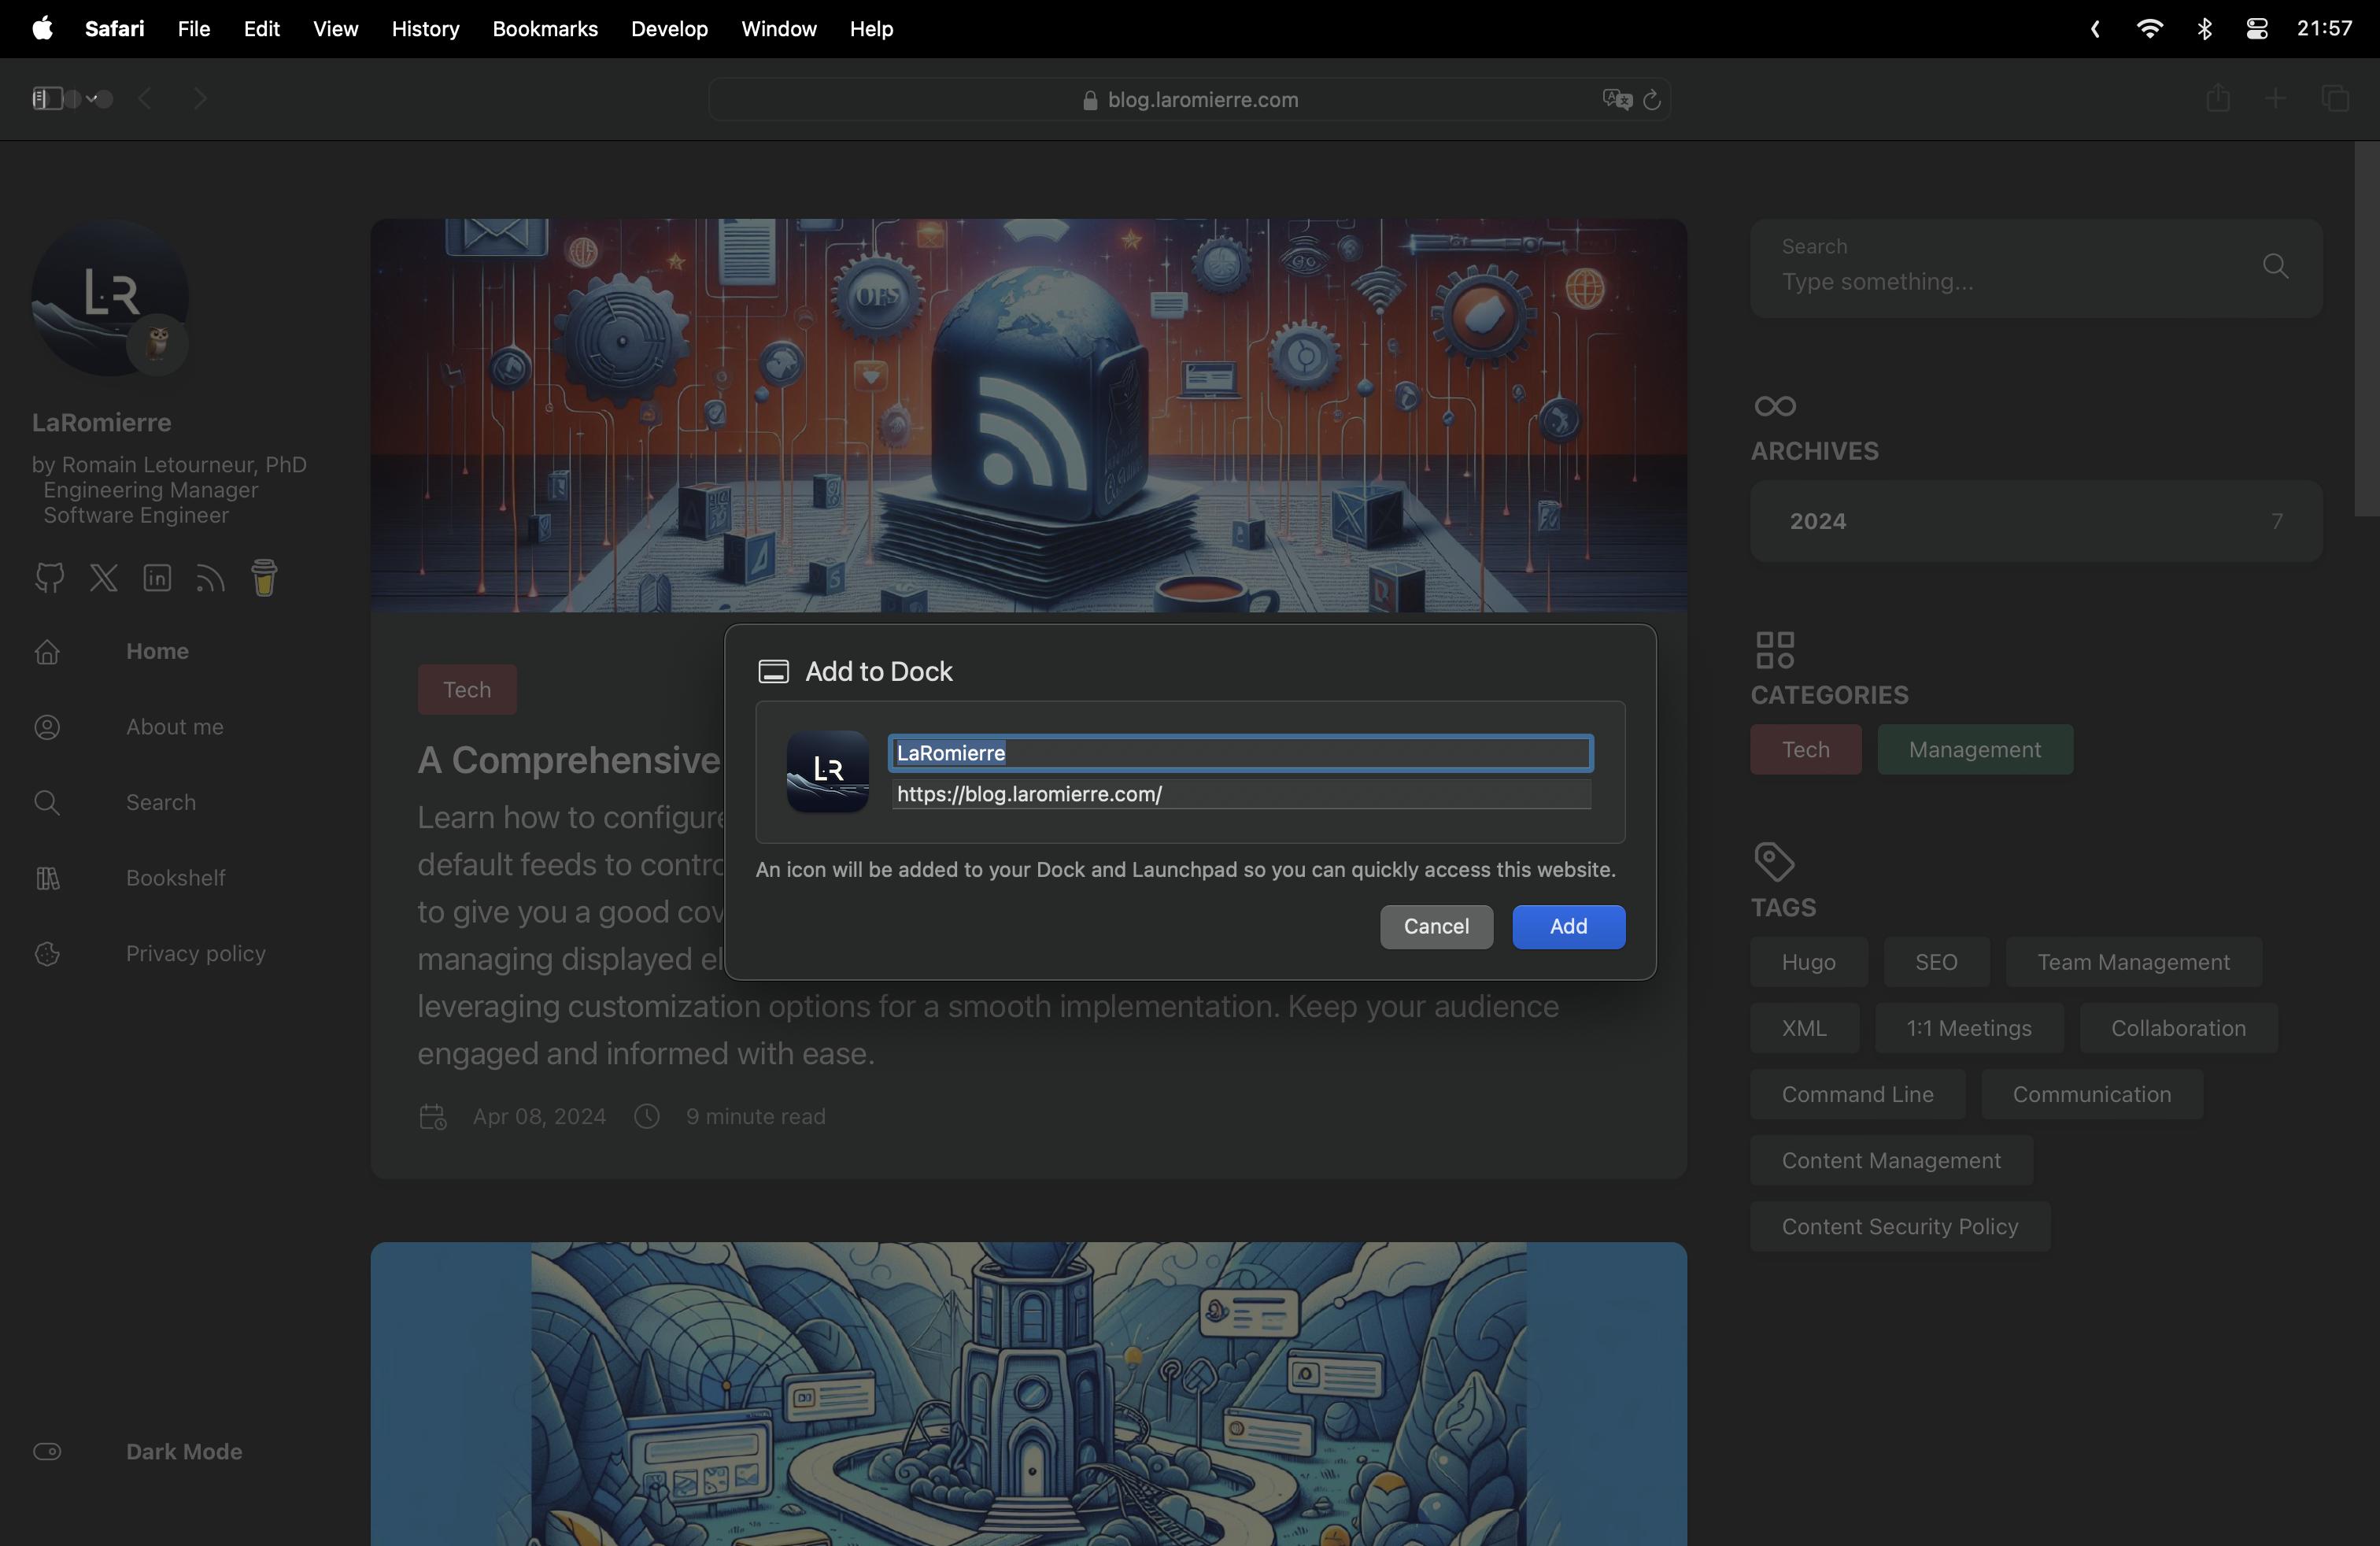The height and width of the screenshot is (1546, 2380).
Task: Expand the tab group dropdown chevron
Action: [92, 98]
